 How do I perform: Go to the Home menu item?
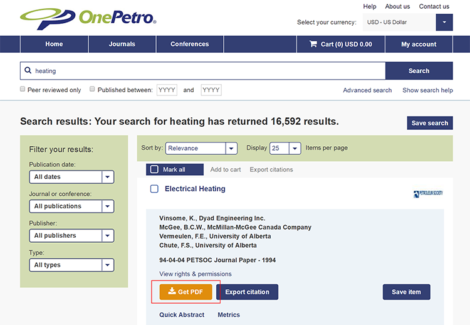(x=55, y=44)
